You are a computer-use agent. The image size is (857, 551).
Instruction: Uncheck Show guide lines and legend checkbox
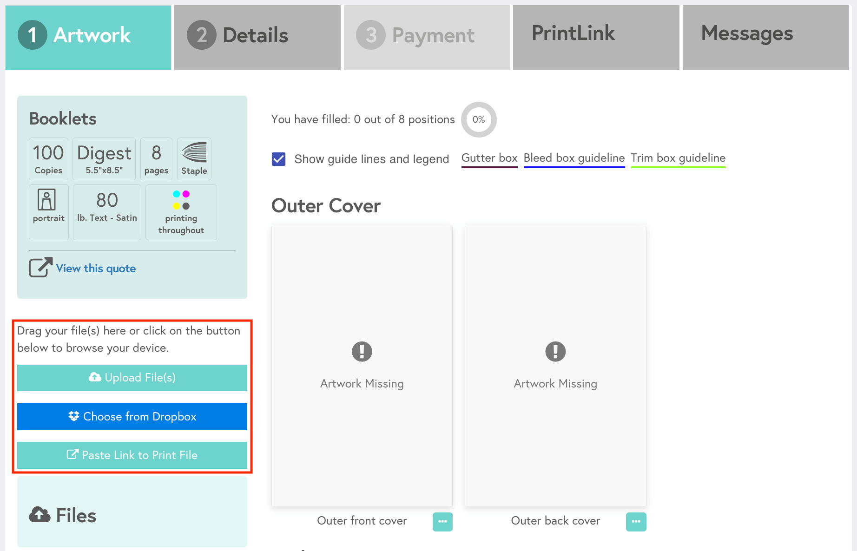tap(279, 159)
